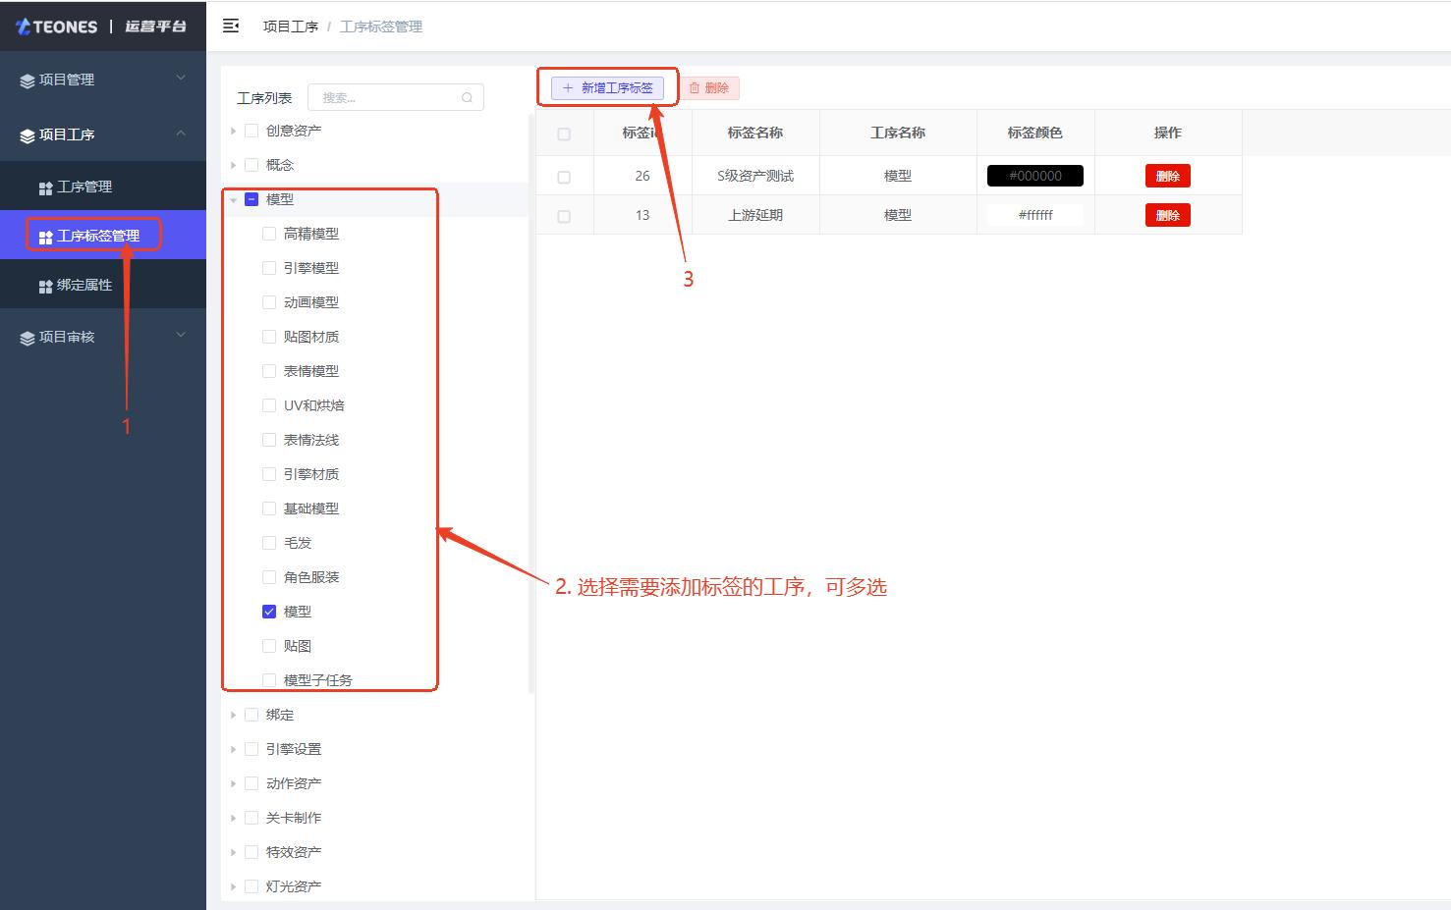Click the TEONES logo icon
The image size is (1451, 910).
23,27
